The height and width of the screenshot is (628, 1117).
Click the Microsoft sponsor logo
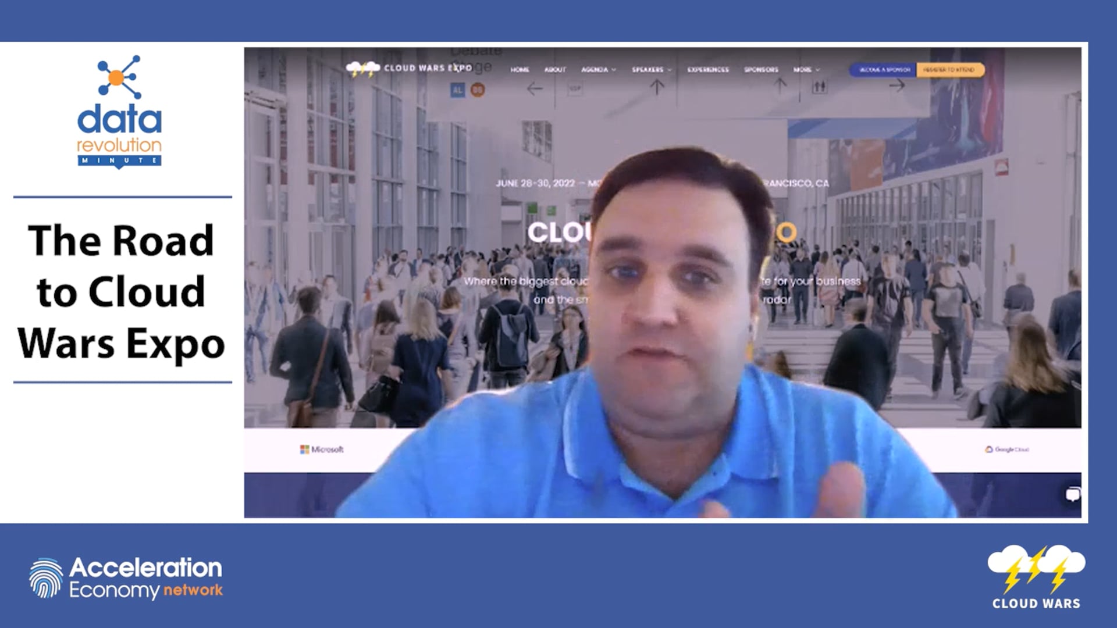[322, 449]
